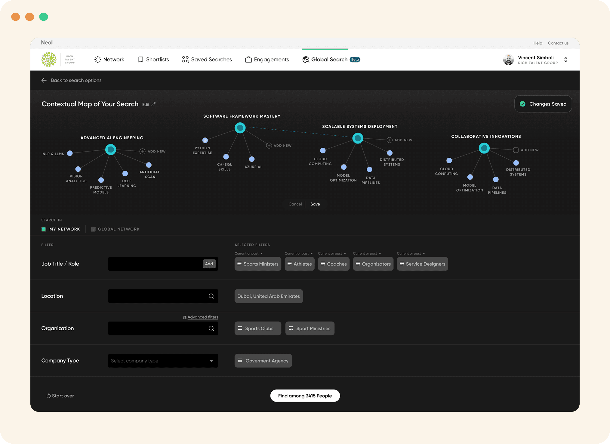Screen dimensions: 610x444
Task: Click the Job Title / Role input field
Action: point(155,264)
